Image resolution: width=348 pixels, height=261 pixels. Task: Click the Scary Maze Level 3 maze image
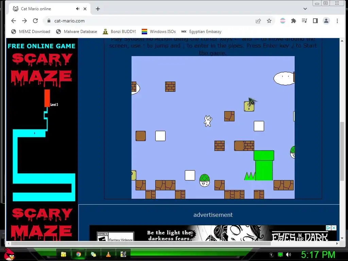point(44,145)
